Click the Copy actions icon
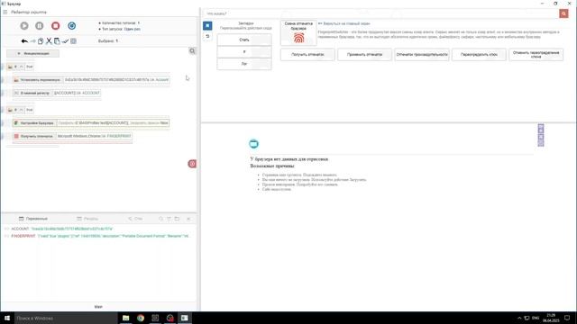Screen dimensions: 577x324 (x=41, y=41)
